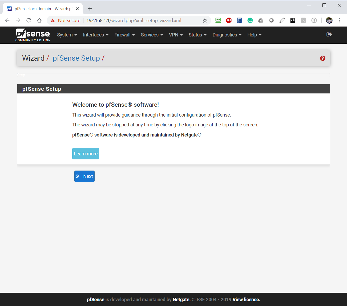Click the "pfSense Setup" panel header text
Screen dimensions: 347x306
42,89
